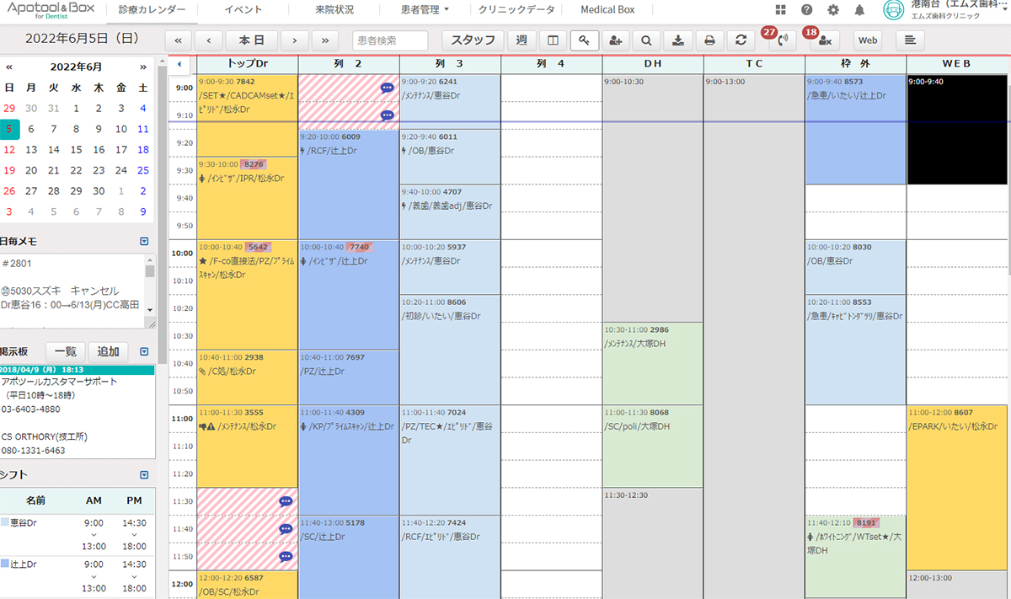
Task: Jump to today with 本日 button
Action: (251, 40)
